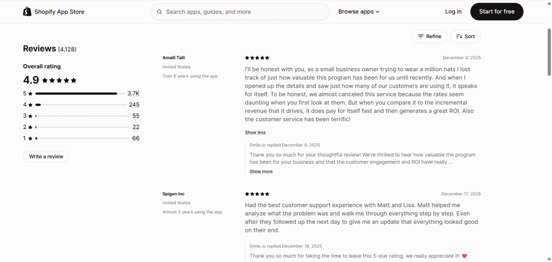Expand Smile.io reply with Show more
Screen dimensions: 552x262
261,171
